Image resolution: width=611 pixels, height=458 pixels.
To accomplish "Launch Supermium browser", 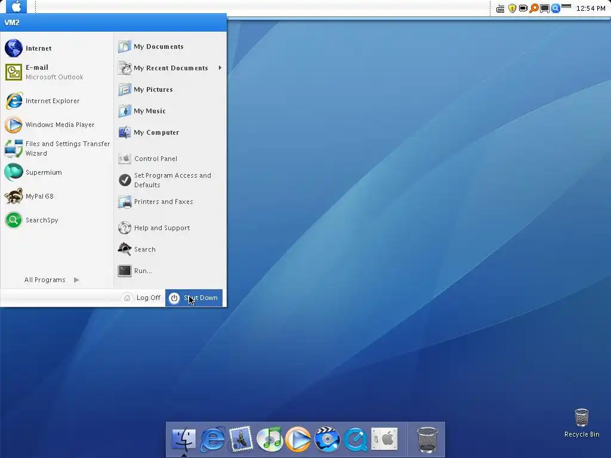I will coord(57,172).
